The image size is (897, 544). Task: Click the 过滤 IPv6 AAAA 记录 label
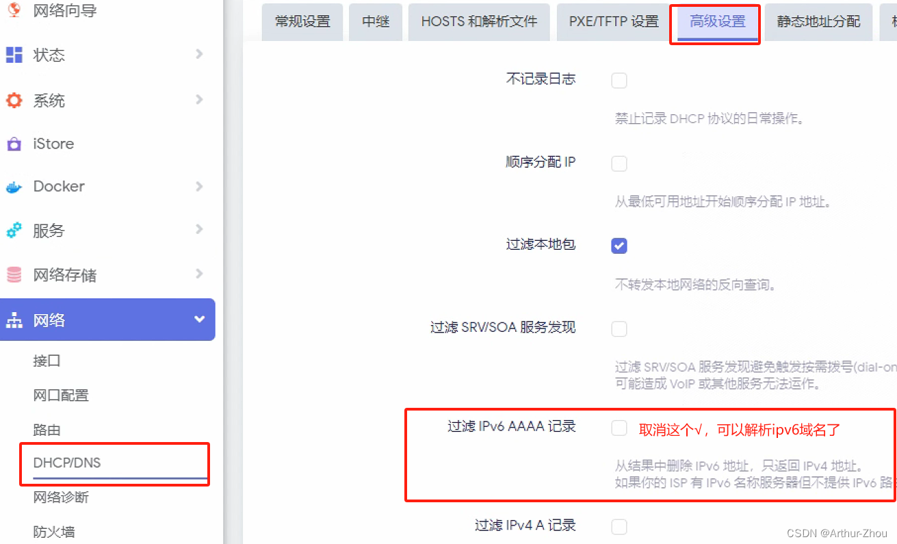click(512, 427)
